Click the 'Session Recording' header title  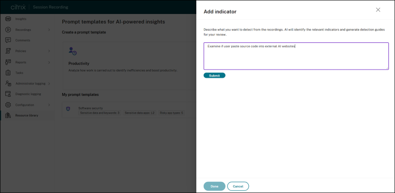[50, 7]
